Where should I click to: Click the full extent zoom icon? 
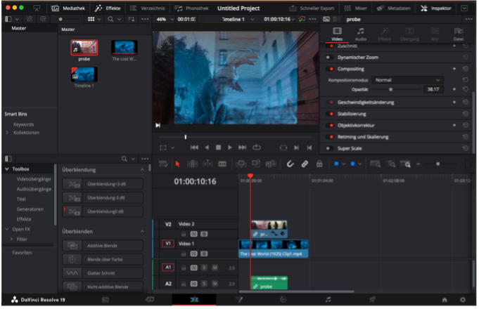(375, 164)
